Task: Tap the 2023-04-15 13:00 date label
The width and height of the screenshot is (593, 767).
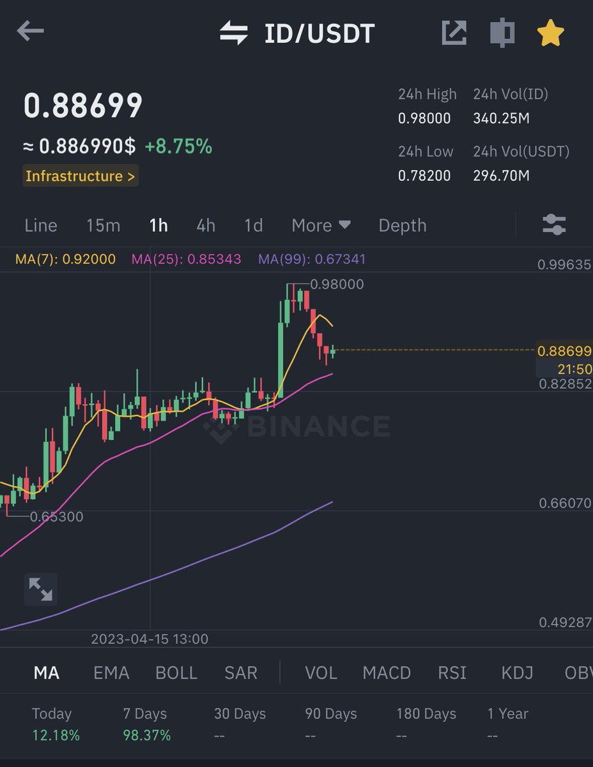Action: pos(150,639)
